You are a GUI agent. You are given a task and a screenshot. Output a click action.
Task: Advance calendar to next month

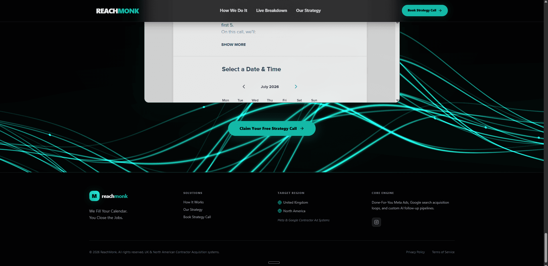[296, 87]
